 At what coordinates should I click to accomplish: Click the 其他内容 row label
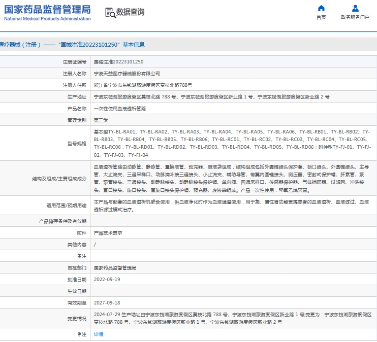click(77, 245)
